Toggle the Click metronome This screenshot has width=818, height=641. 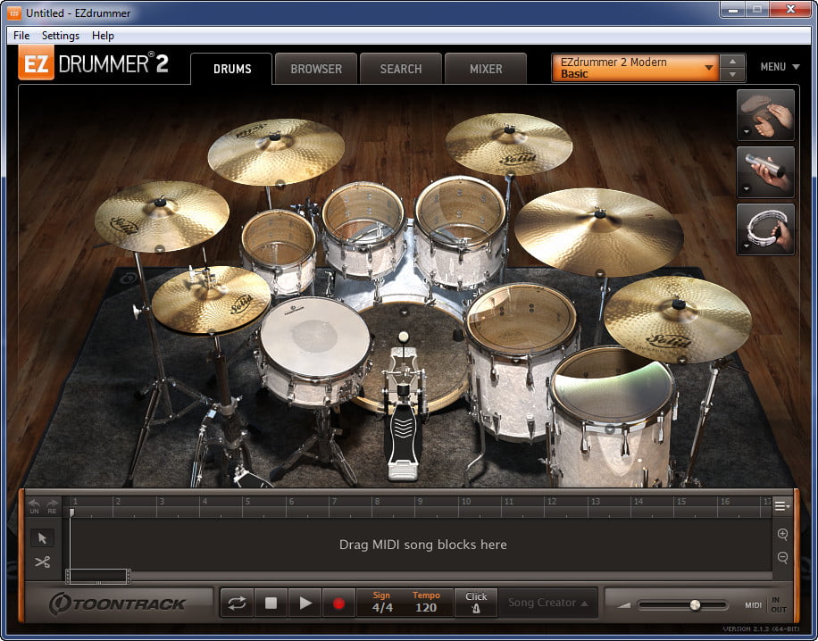(476, 603)
